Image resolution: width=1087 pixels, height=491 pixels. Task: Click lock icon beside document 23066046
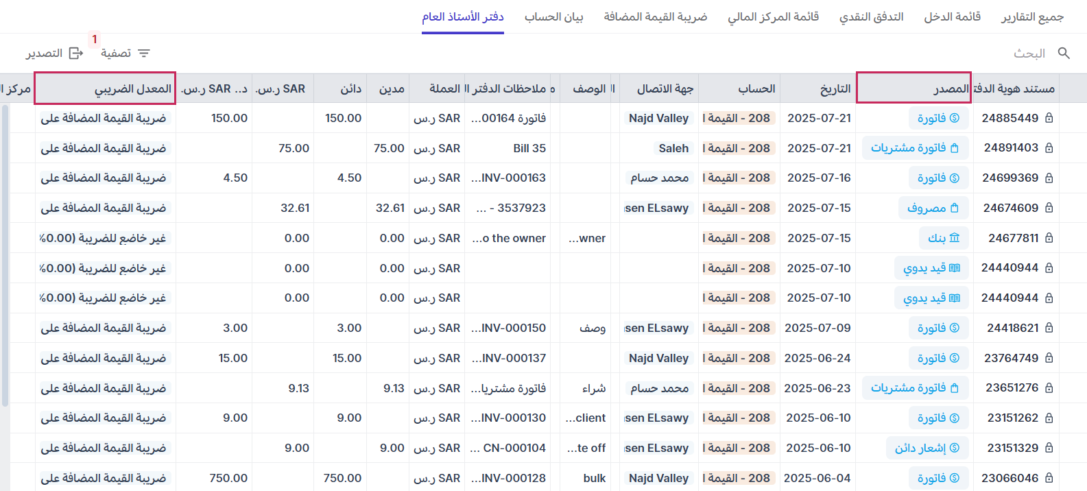1049,478
